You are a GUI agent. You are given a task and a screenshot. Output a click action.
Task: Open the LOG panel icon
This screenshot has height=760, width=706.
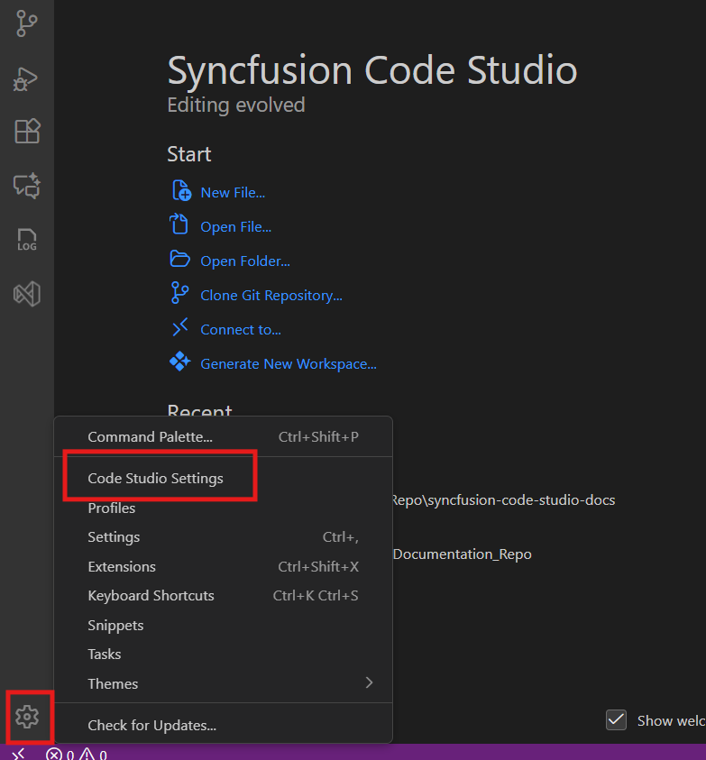(x=27, y=240)
